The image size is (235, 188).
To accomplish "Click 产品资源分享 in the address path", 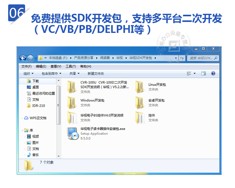I will pos(83,58).
